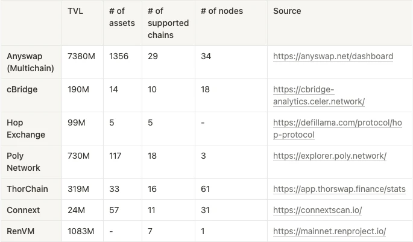
Task: Click the Source column header
Action: click(x=287, y=11)
